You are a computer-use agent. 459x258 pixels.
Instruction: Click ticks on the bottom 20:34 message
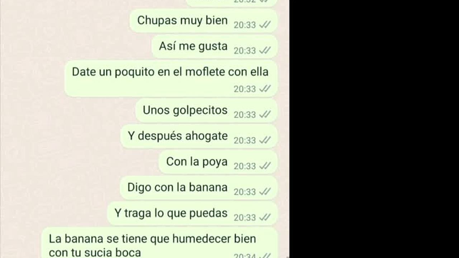(x=265, y=256)
